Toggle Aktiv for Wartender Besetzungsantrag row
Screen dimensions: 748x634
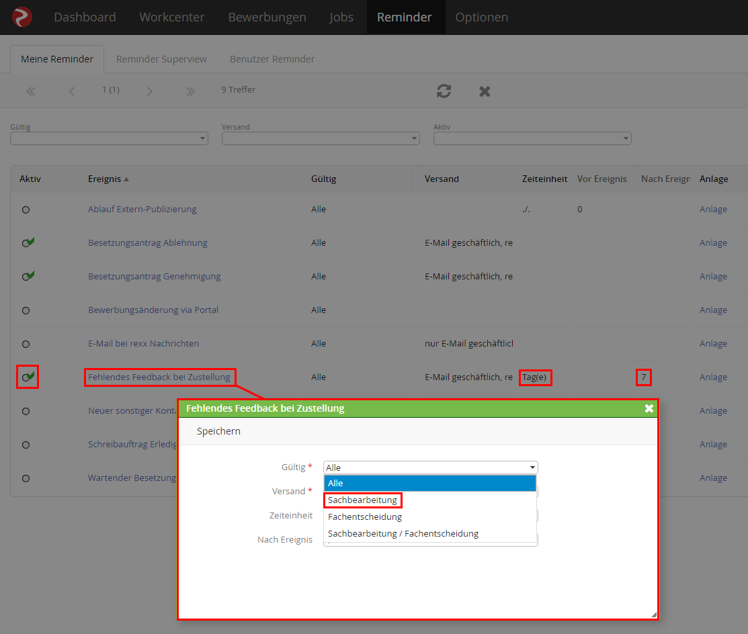26,479
